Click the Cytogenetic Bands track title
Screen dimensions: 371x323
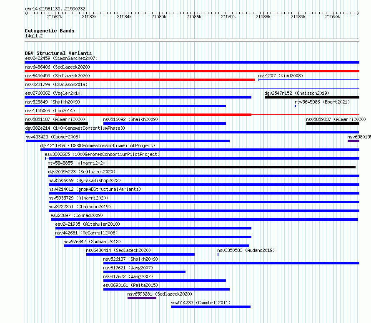(50, 31)
